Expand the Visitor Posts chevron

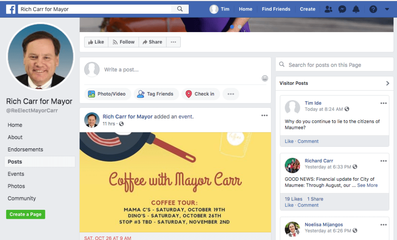click(x=387, y=83)
